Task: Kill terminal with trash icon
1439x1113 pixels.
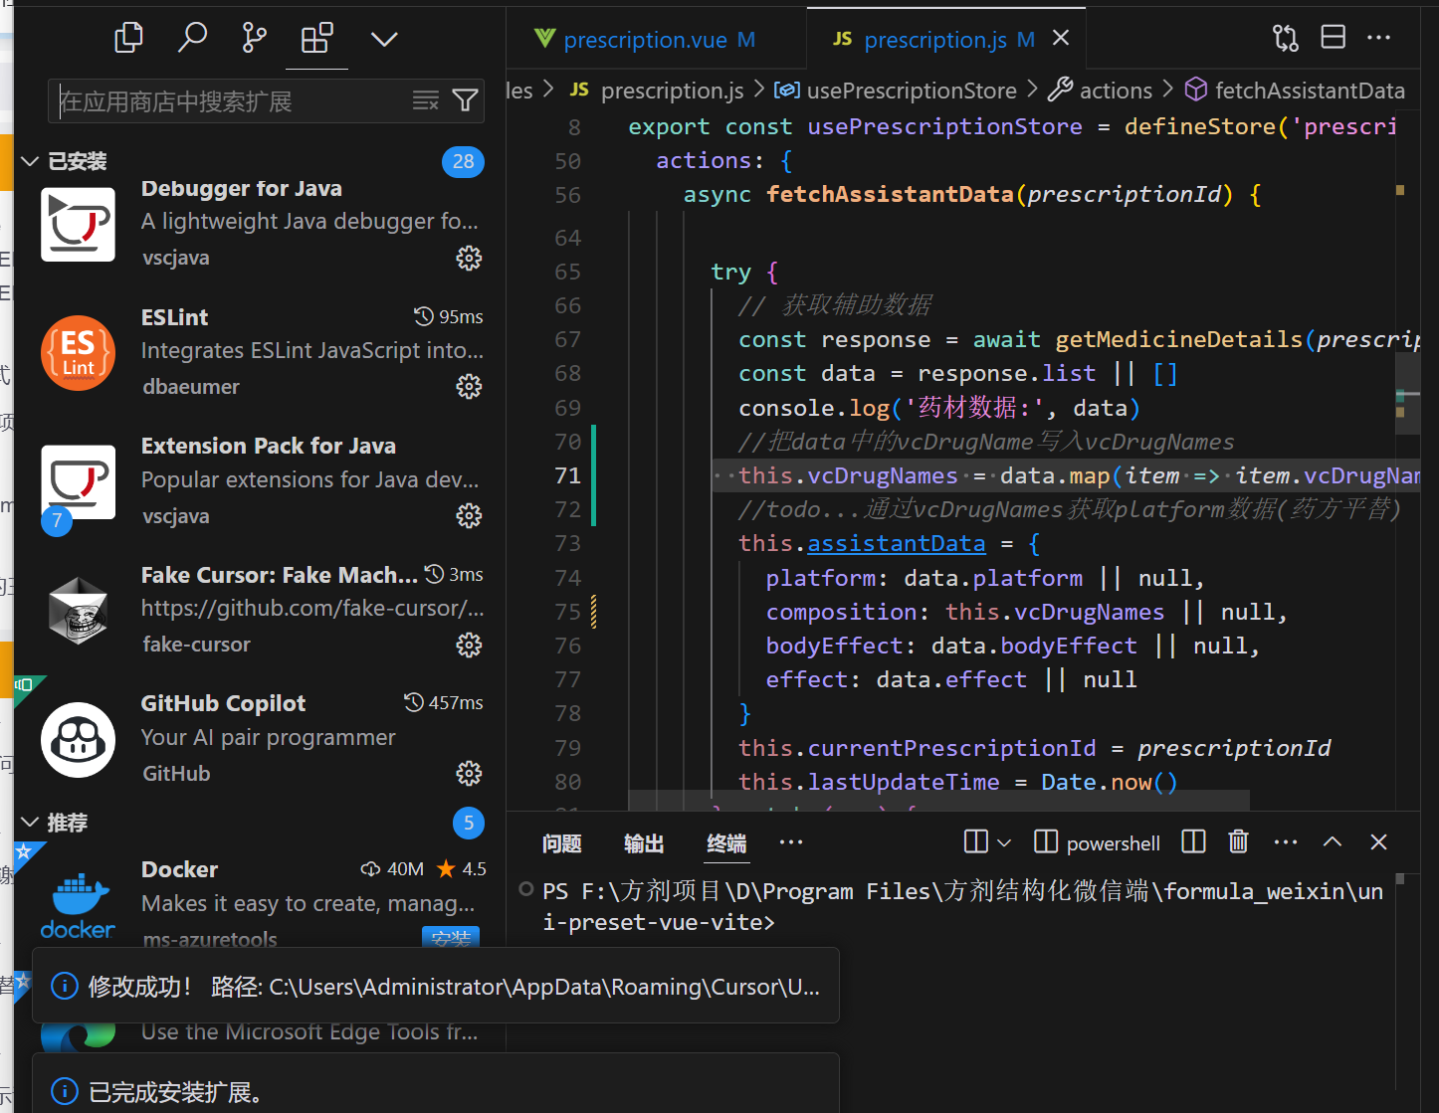Action: pyautogui.click(x=1238, y=842)
